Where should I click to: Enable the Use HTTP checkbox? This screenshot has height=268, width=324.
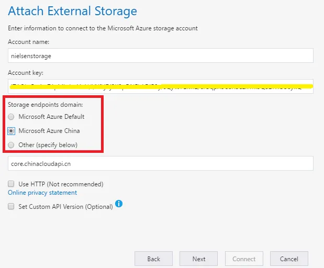pyautogui.click(x=12, y=184)
